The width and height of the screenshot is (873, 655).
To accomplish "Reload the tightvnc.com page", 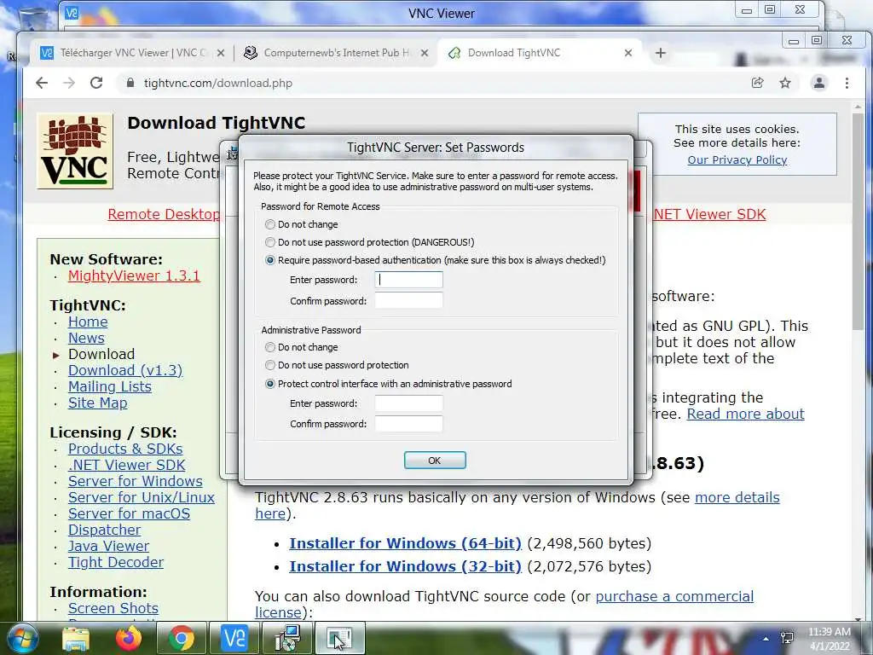I will 96,83.
